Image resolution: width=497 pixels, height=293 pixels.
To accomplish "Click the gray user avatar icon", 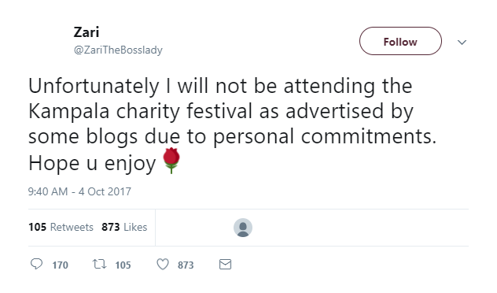I will (243, 228).
